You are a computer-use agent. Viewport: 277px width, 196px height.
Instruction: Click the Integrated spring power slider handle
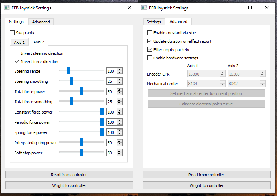click(x=82, y=142)
